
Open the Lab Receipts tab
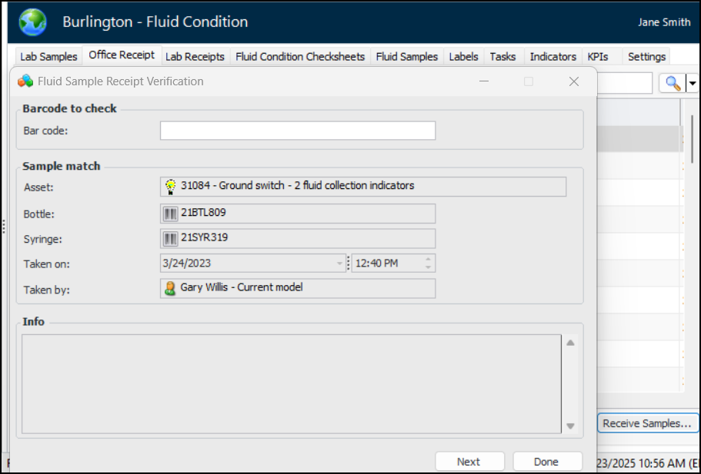tap(195, 57)
